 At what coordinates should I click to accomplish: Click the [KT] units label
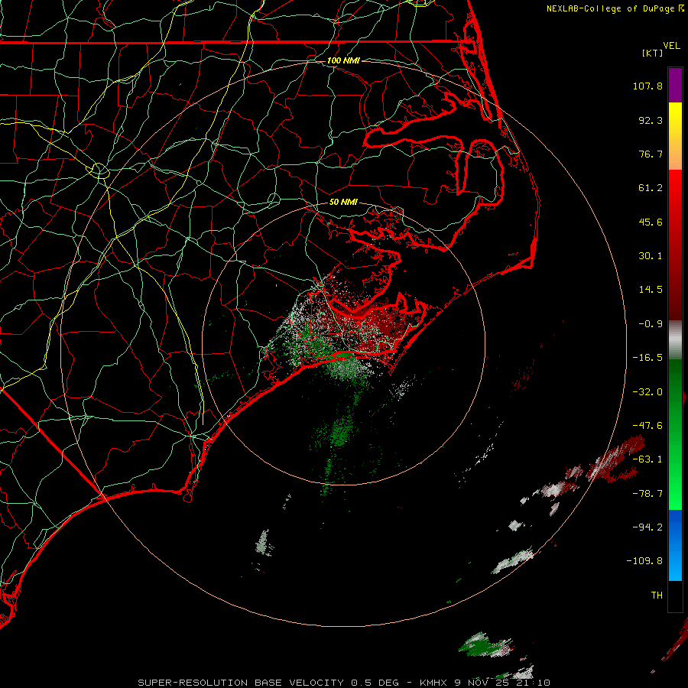point(653,53)
